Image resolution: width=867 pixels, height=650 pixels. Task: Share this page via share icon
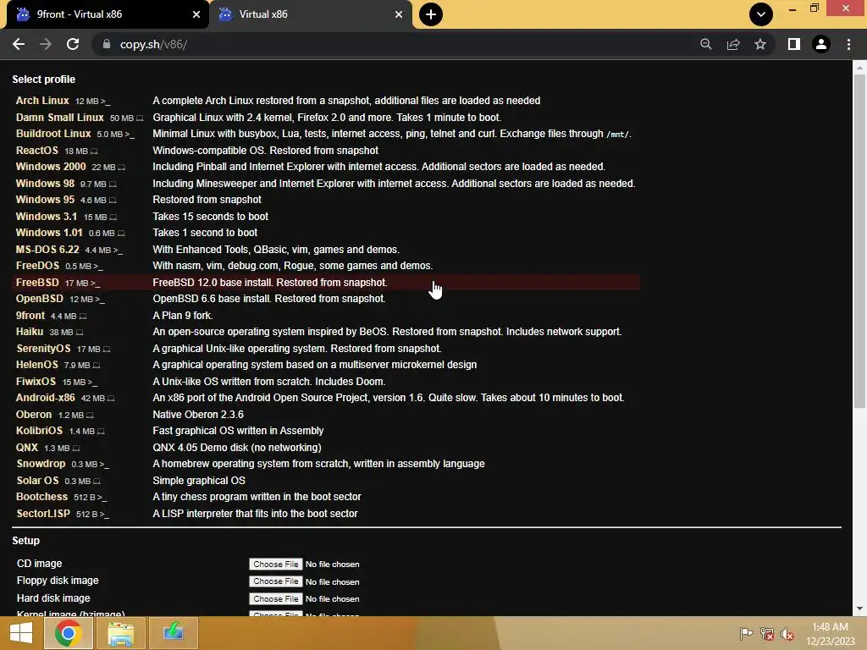(x=733, y=44)
